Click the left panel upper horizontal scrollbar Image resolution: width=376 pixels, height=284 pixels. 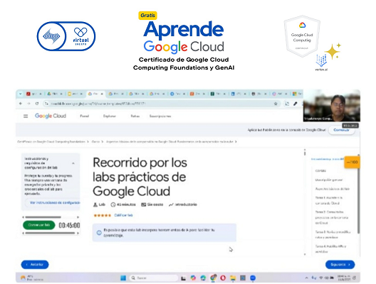(43, 217)
